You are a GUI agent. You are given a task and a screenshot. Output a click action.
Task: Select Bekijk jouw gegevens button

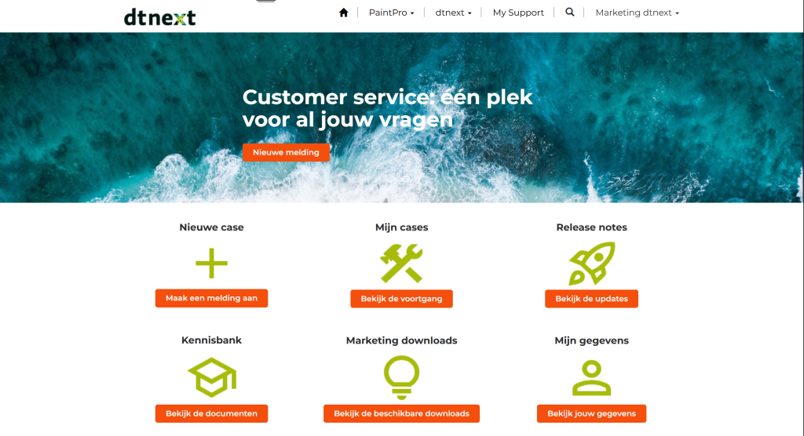click(592, 413)
